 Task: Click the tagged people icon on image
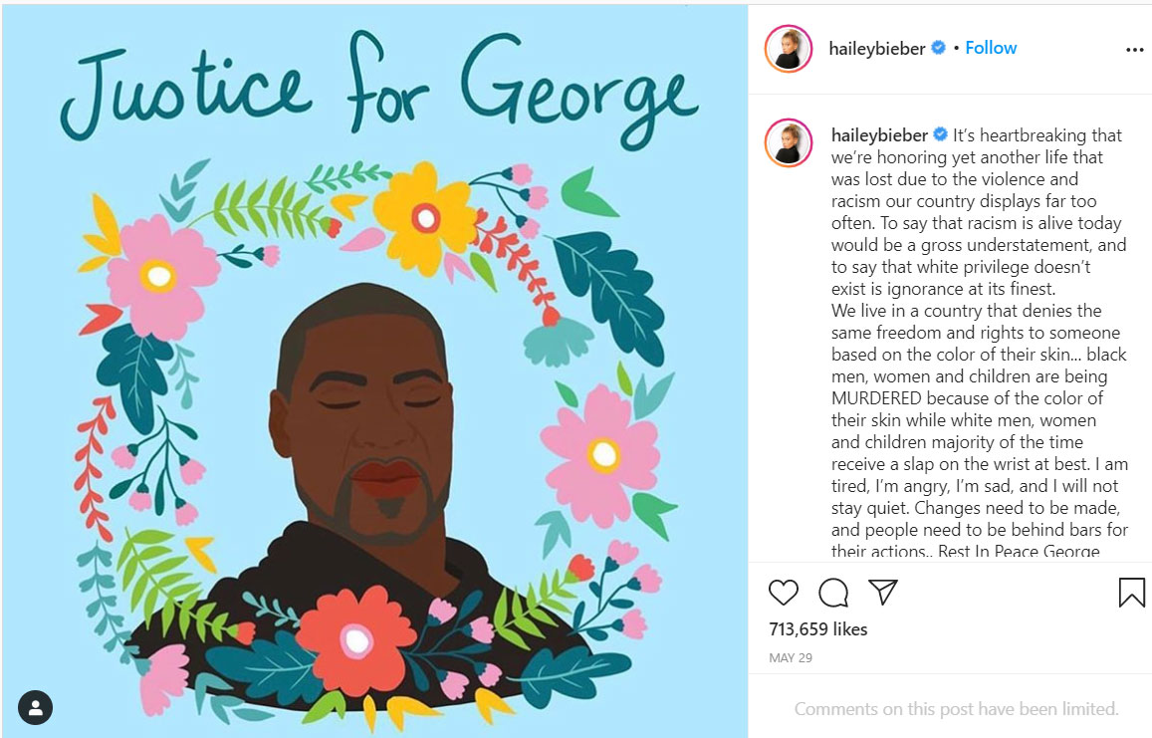(x=35, y=708)
